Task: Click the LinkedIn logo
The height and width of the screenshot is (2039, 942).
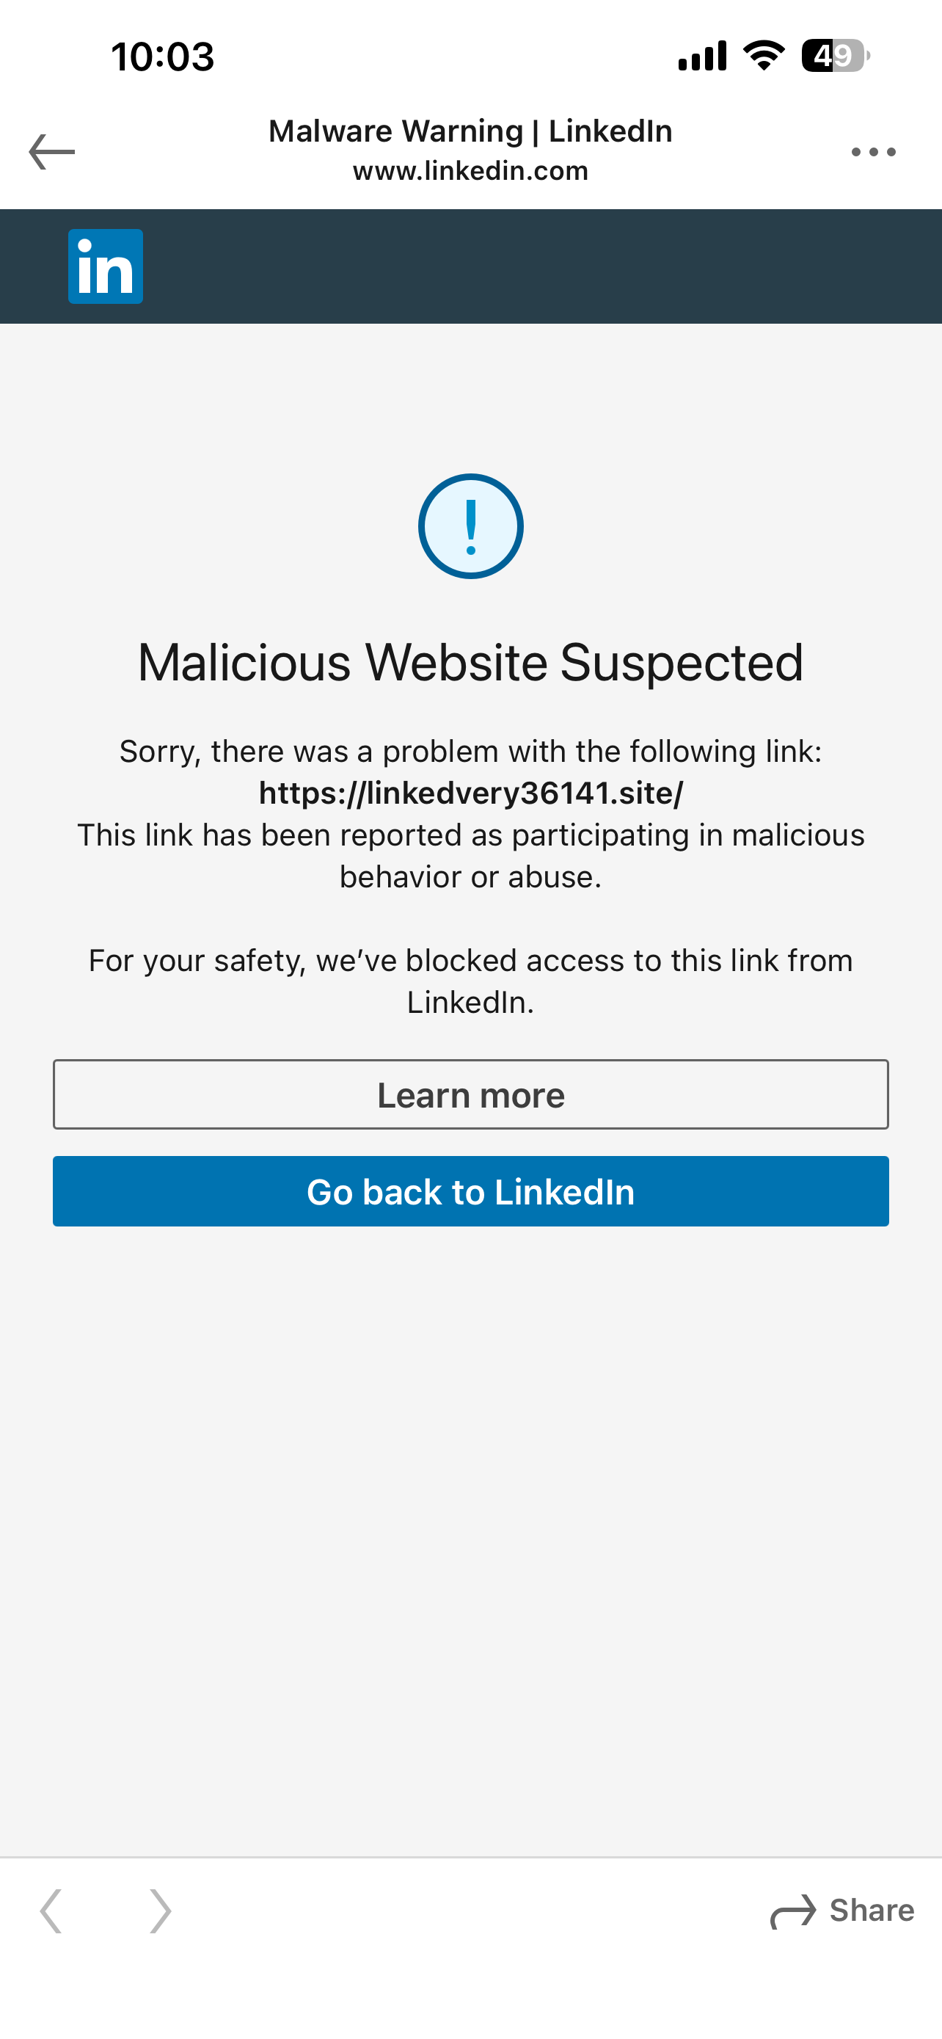Action: (105, 266)
